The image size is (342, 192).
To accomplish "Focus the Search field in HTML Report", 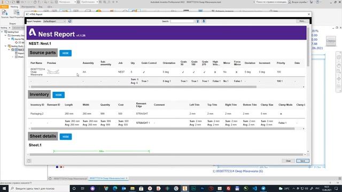I will (182, 21).
